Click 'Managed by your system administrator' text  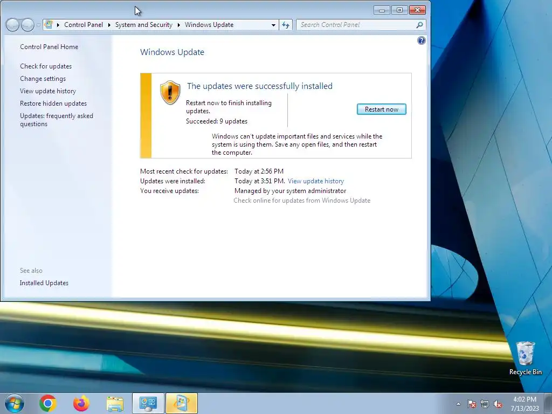pyautogui.click(x=290, y=191)
